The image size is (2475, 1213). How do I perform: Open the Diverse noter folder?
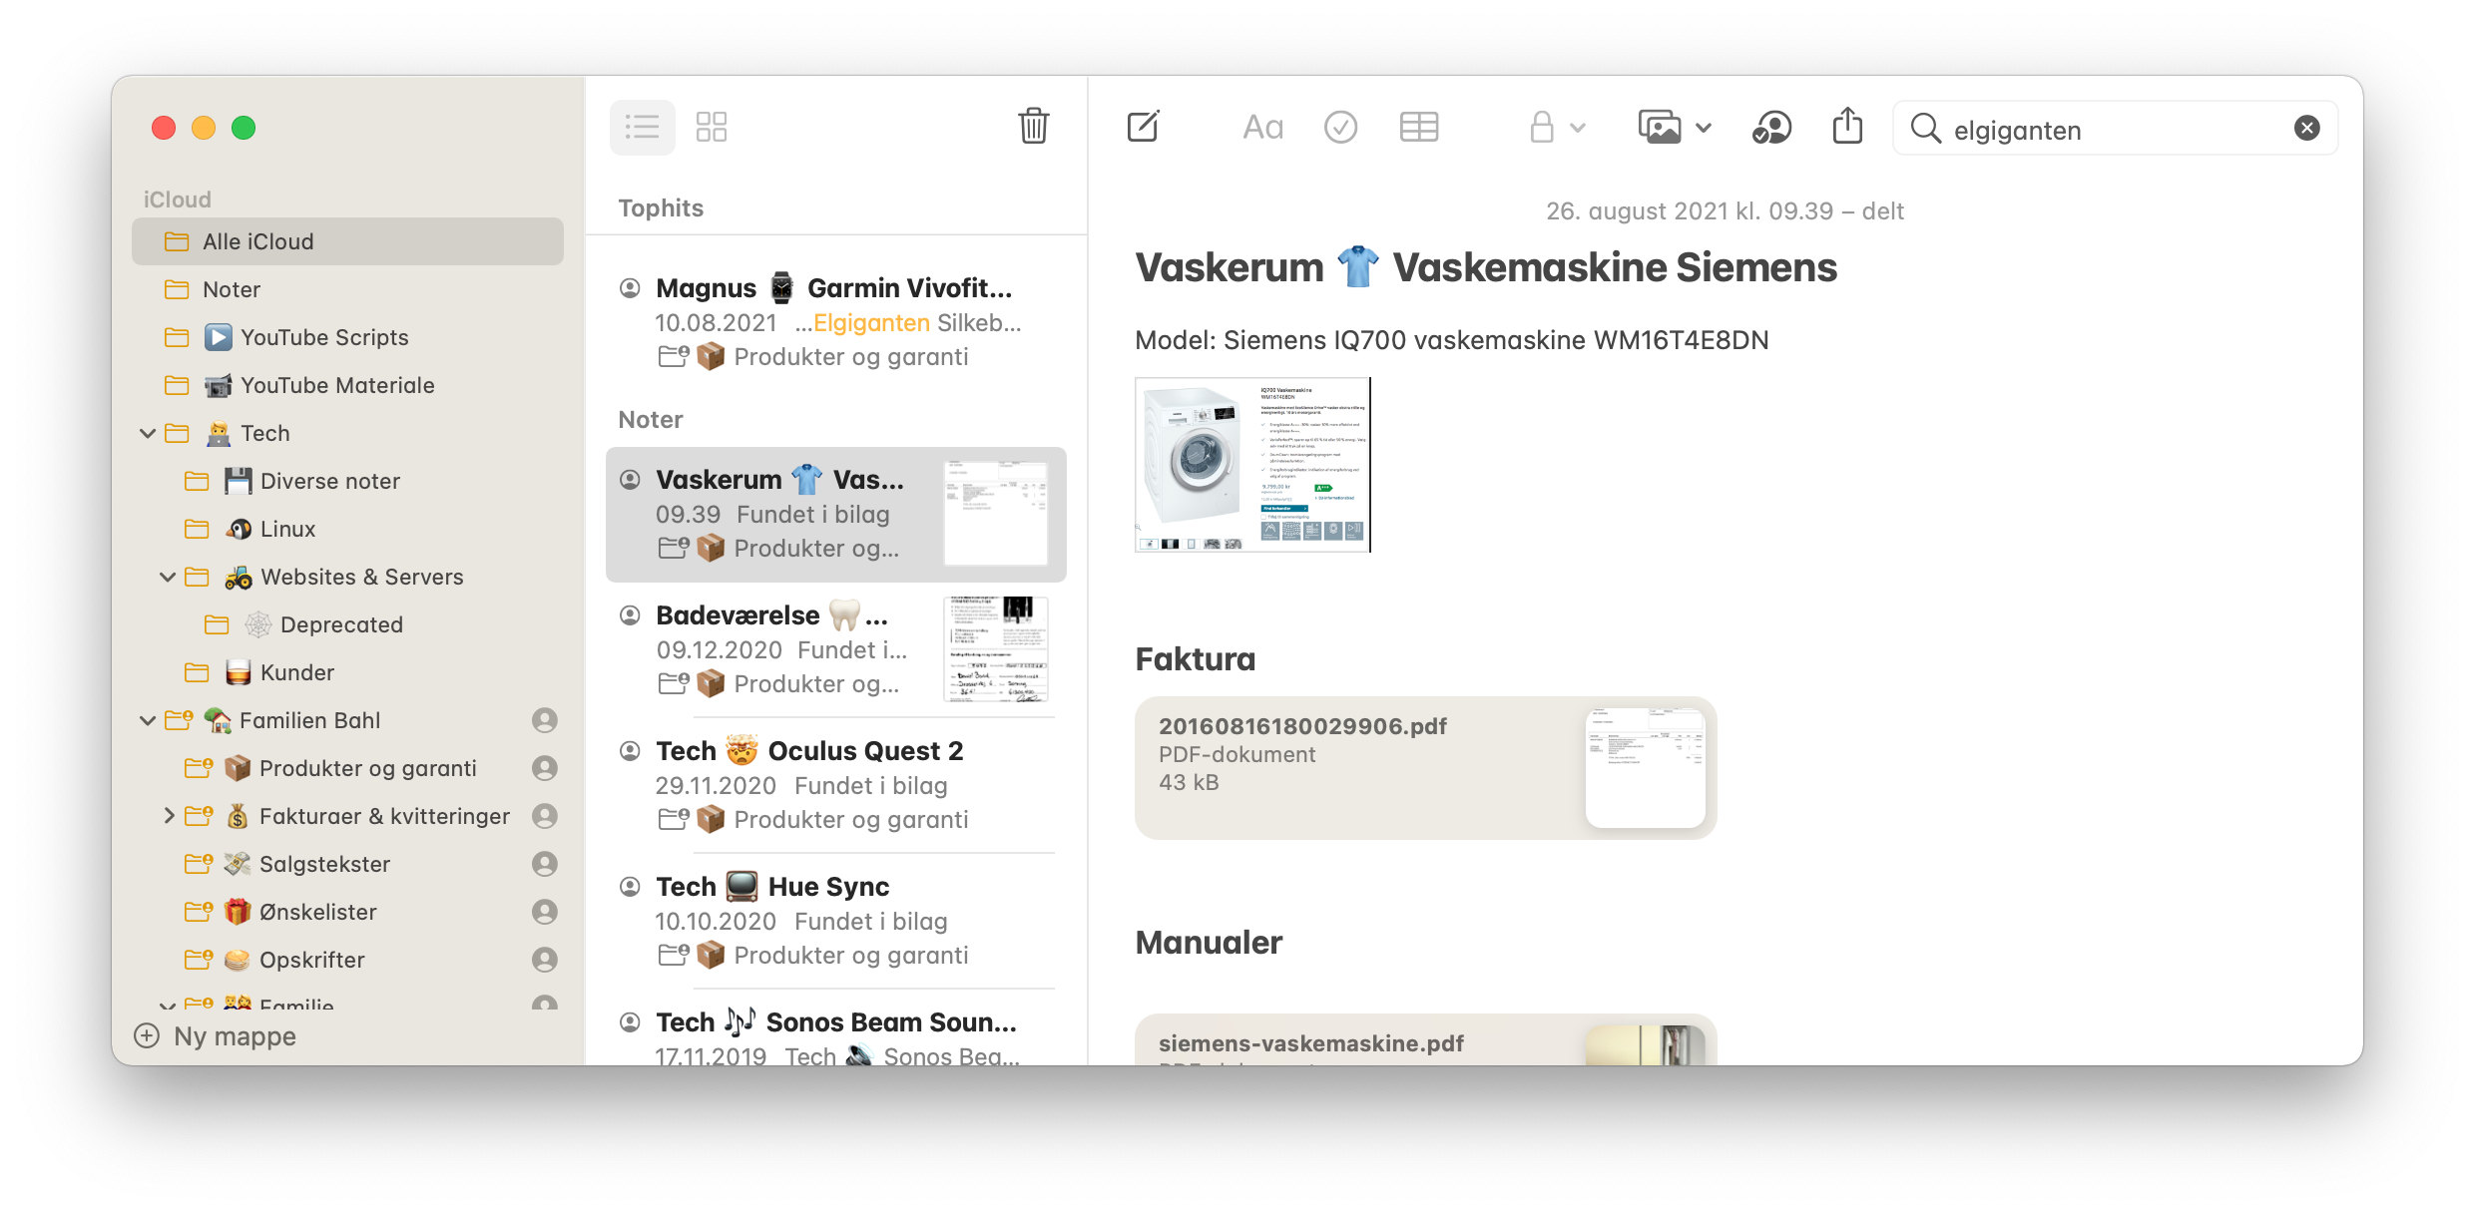(347, 481)
